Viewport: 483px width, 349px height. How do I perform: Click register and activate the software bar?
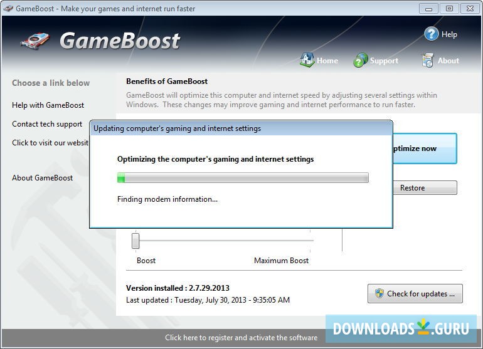(x=242, y=338)
